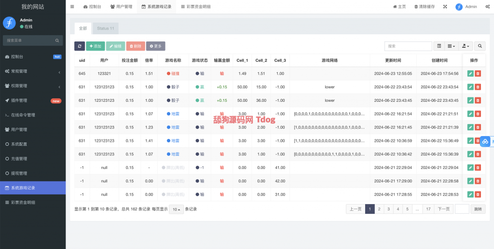Open the column visibility dropdown
The height and width of the screenshot is (249, 494).
coord(452,46)
